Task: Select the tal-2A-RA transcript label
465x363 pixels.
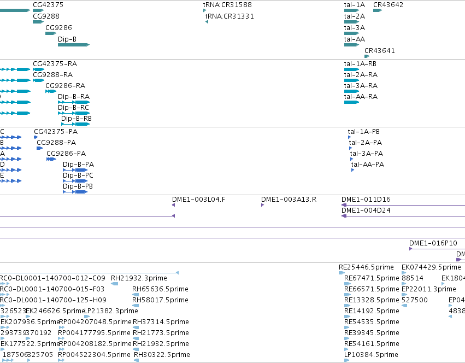Action: (361, 75)
